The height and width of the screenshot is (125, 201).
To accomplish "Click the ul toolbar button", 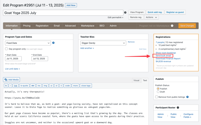I will (x=51, y=86).
